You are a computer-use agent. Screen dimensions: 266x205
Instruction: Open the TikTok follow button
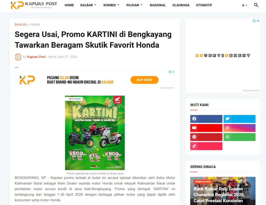pyautogui.click(x=206, y=146)
